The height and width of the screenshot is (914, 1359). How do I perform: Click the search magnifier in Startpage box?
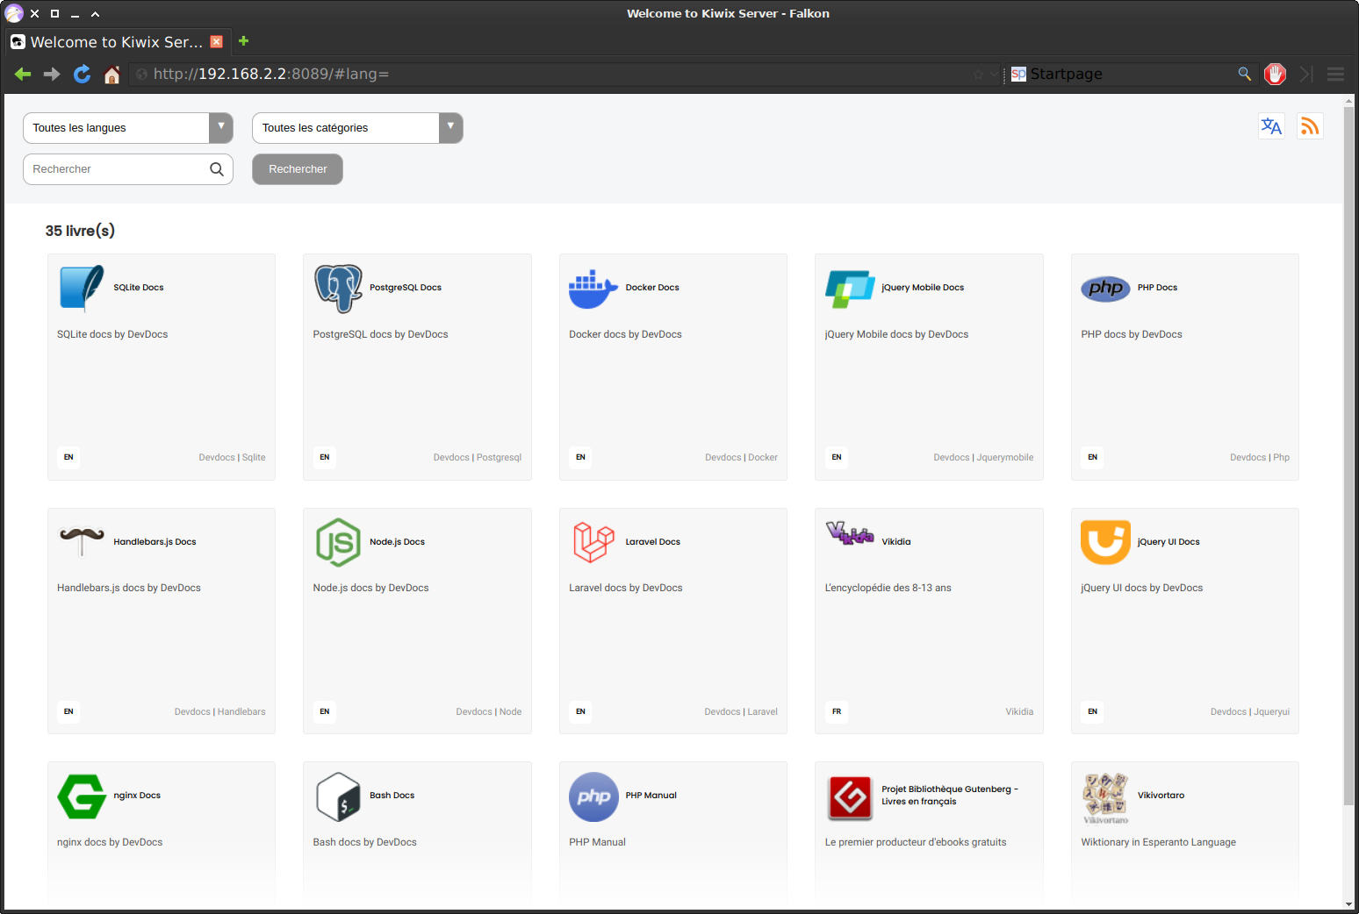tap(1244, 74)
